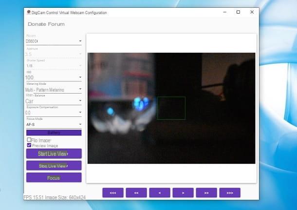The height and width of the screenshot is (210, 297).
Task: Click the Battery level bar
Action: click(54, 133)
